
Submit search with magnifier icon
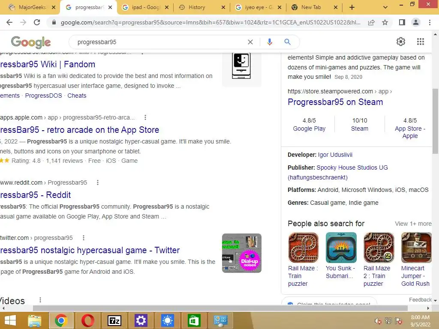click(x=287, y=42)
